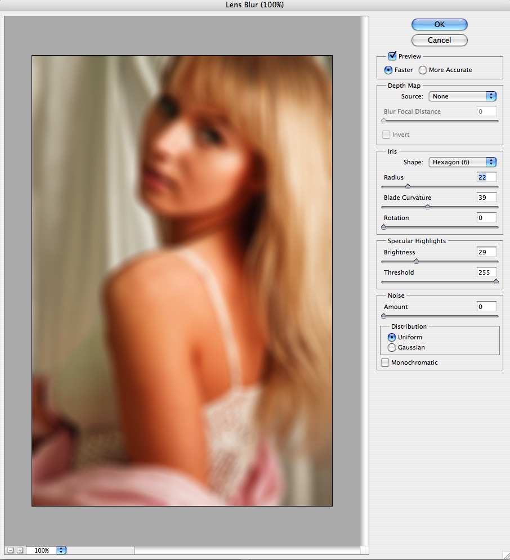The height and width of the screenshot is (560, 510).
Task: Click the Brightness slider handle
Action: coord(416,262)
